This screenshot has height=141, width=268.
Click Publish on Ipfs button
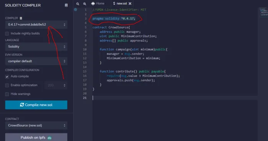36,137
